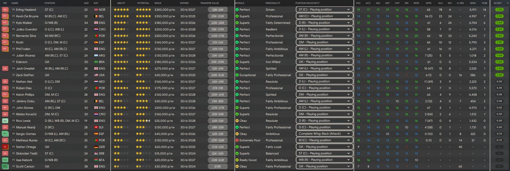Click Sergio Gómez's green Wnt status badge
510x171 pixels.
coord(6,134)
